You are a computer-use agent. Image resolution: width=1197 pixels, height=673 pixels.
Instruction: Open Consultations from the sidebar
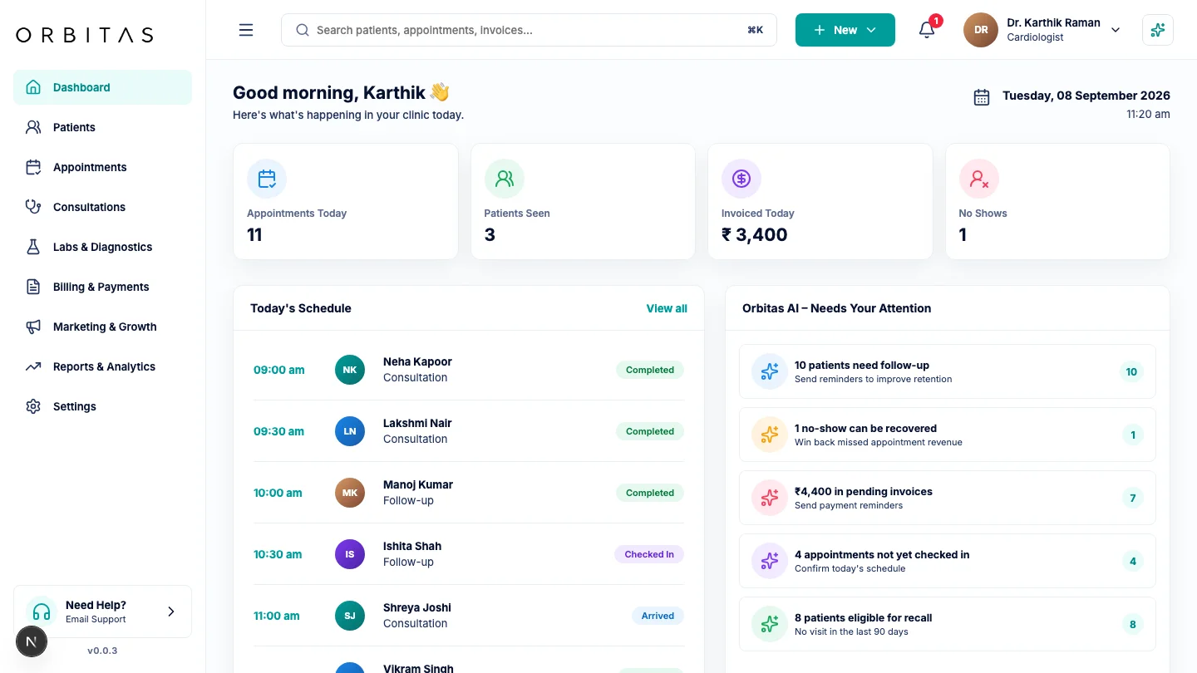(x=102, y=207)
